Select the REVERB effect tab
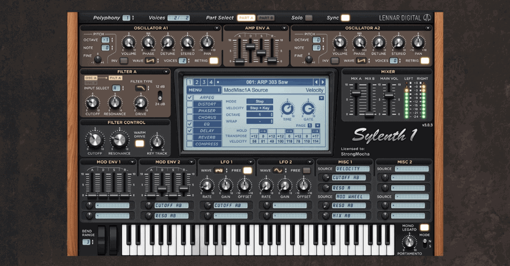 207,138
